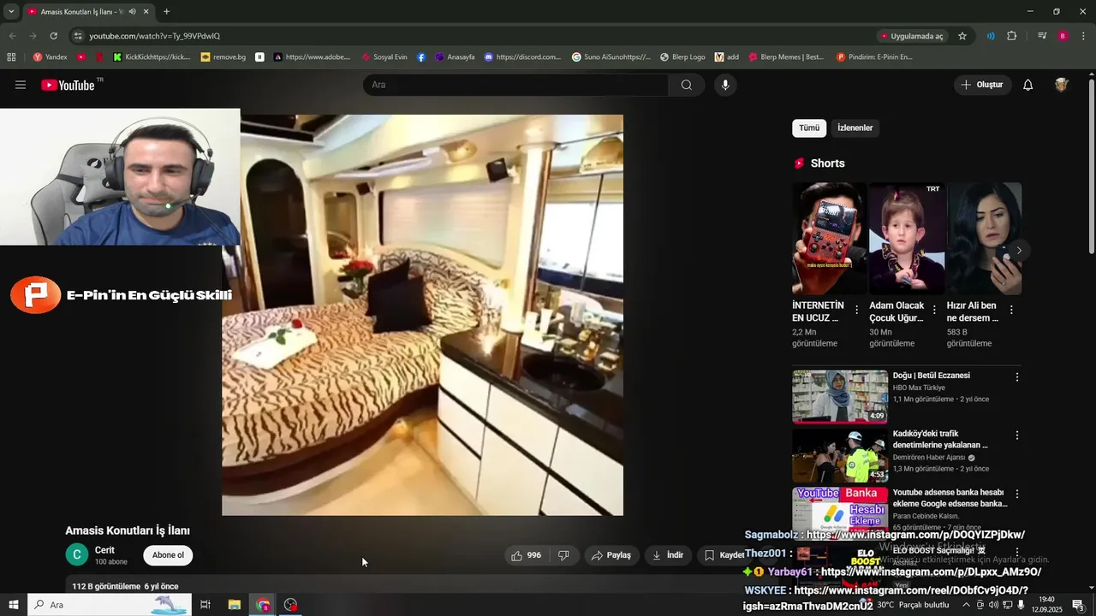1096x616 pixels.
Task: Dislike the video with thumbs-down icon
Action: 563,555
